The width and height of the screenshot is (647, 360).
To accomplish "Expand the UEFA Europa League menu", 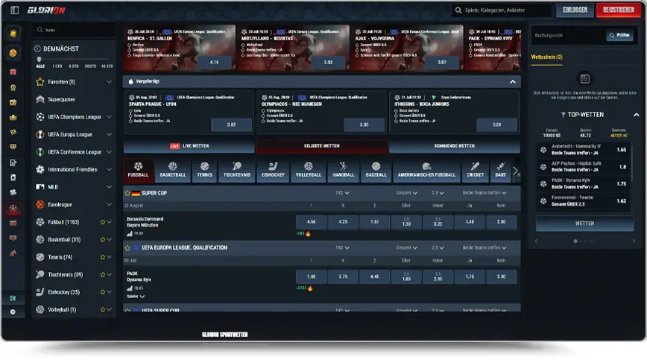I will coord(110,134).
